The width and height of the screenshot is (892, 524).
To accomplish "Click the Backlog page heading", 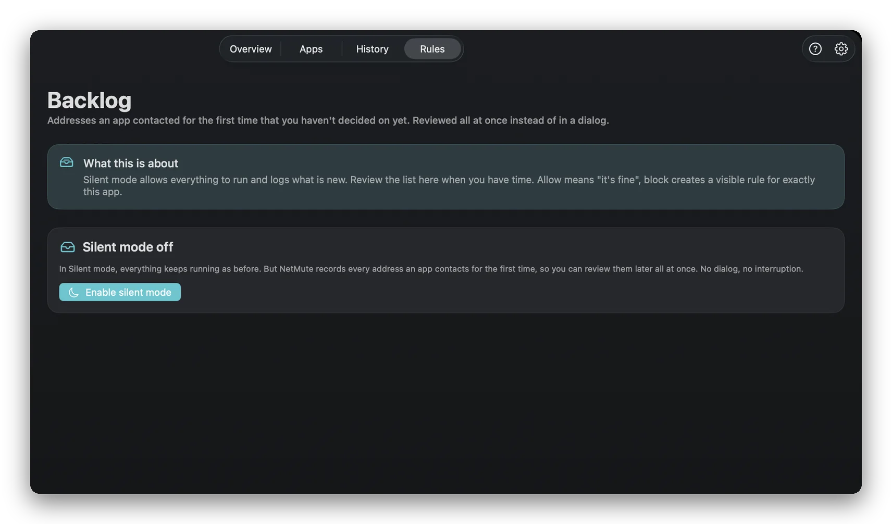I will (90, 100).
